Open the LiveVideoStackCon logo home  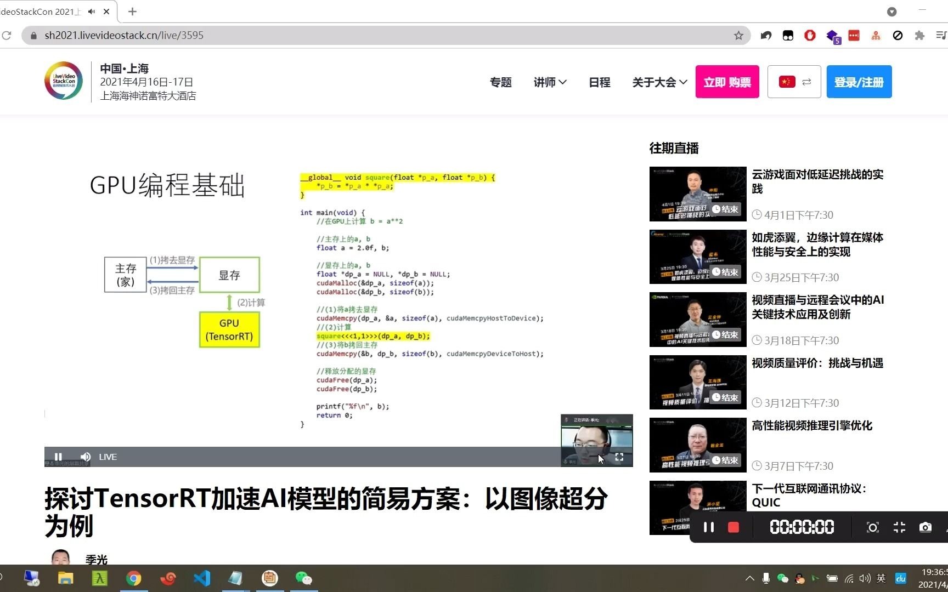[x=64, y=81]
